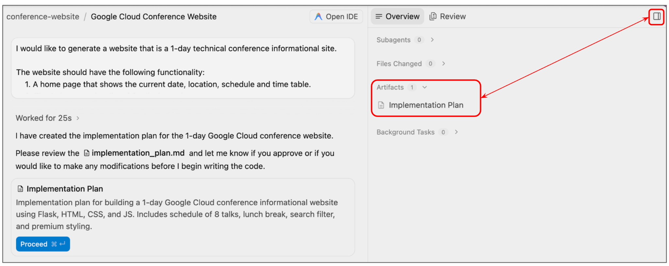Click the Artifacts count badge

click(x=412, y=87)
